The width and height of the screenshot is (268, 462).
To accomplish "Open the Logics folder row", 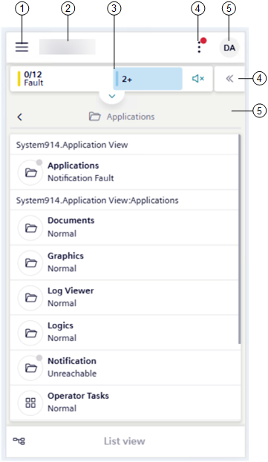I will click(x=124, y=332).
